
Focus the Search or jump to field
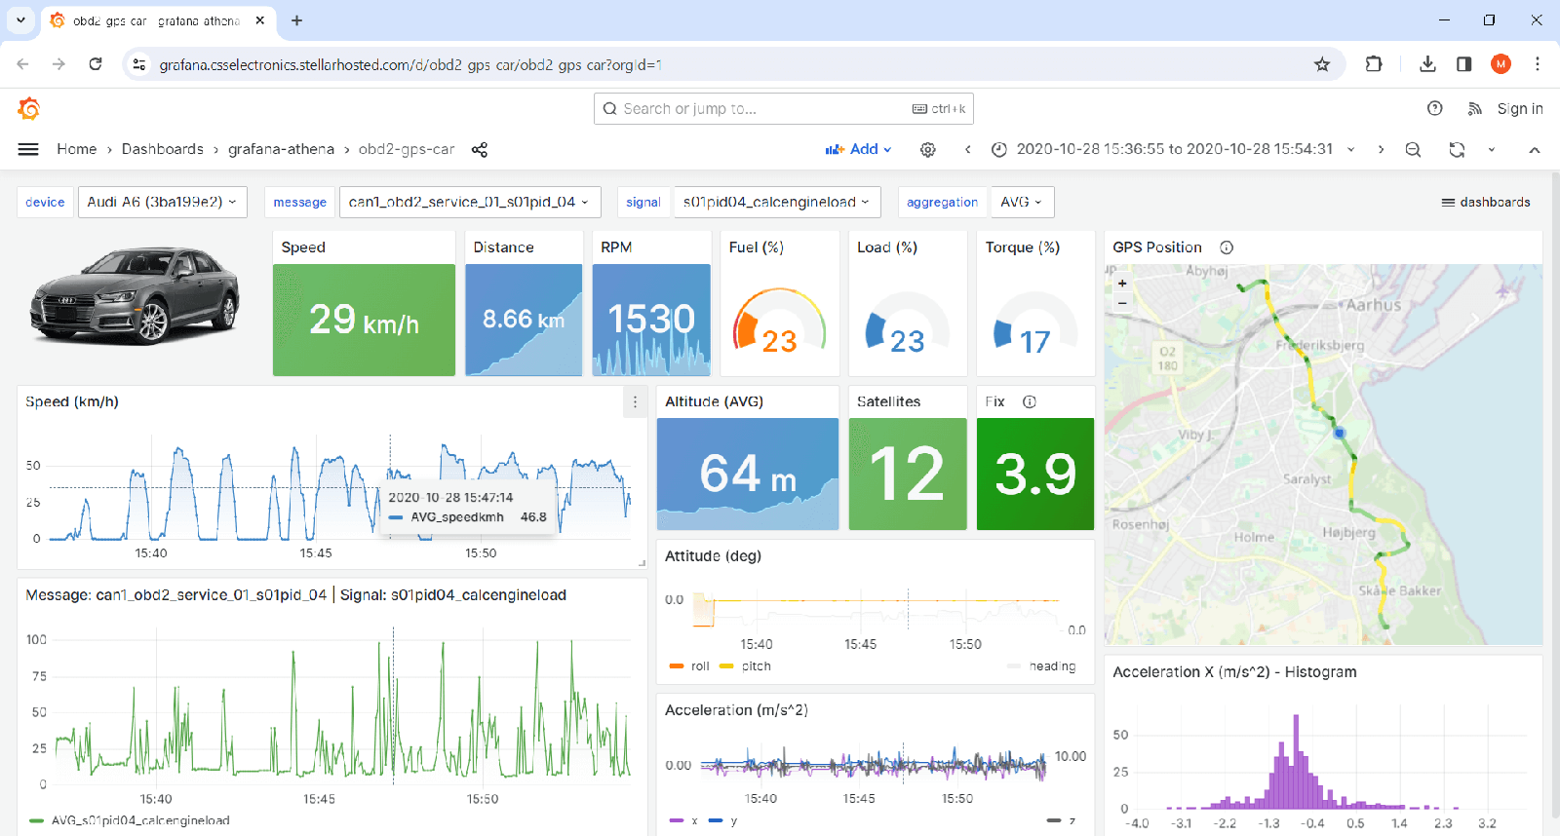click(x=783, y=108)
